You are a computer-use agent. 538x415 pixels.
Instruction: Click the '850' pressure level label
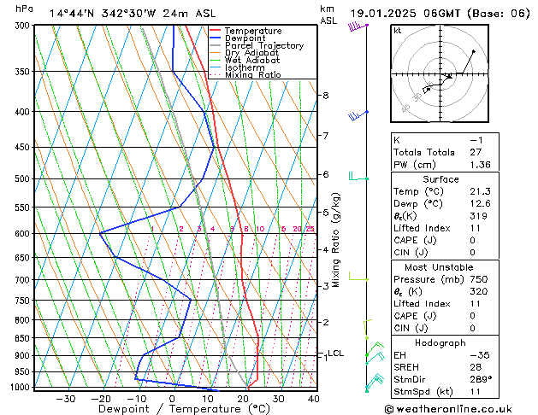[x=24, y=338]
